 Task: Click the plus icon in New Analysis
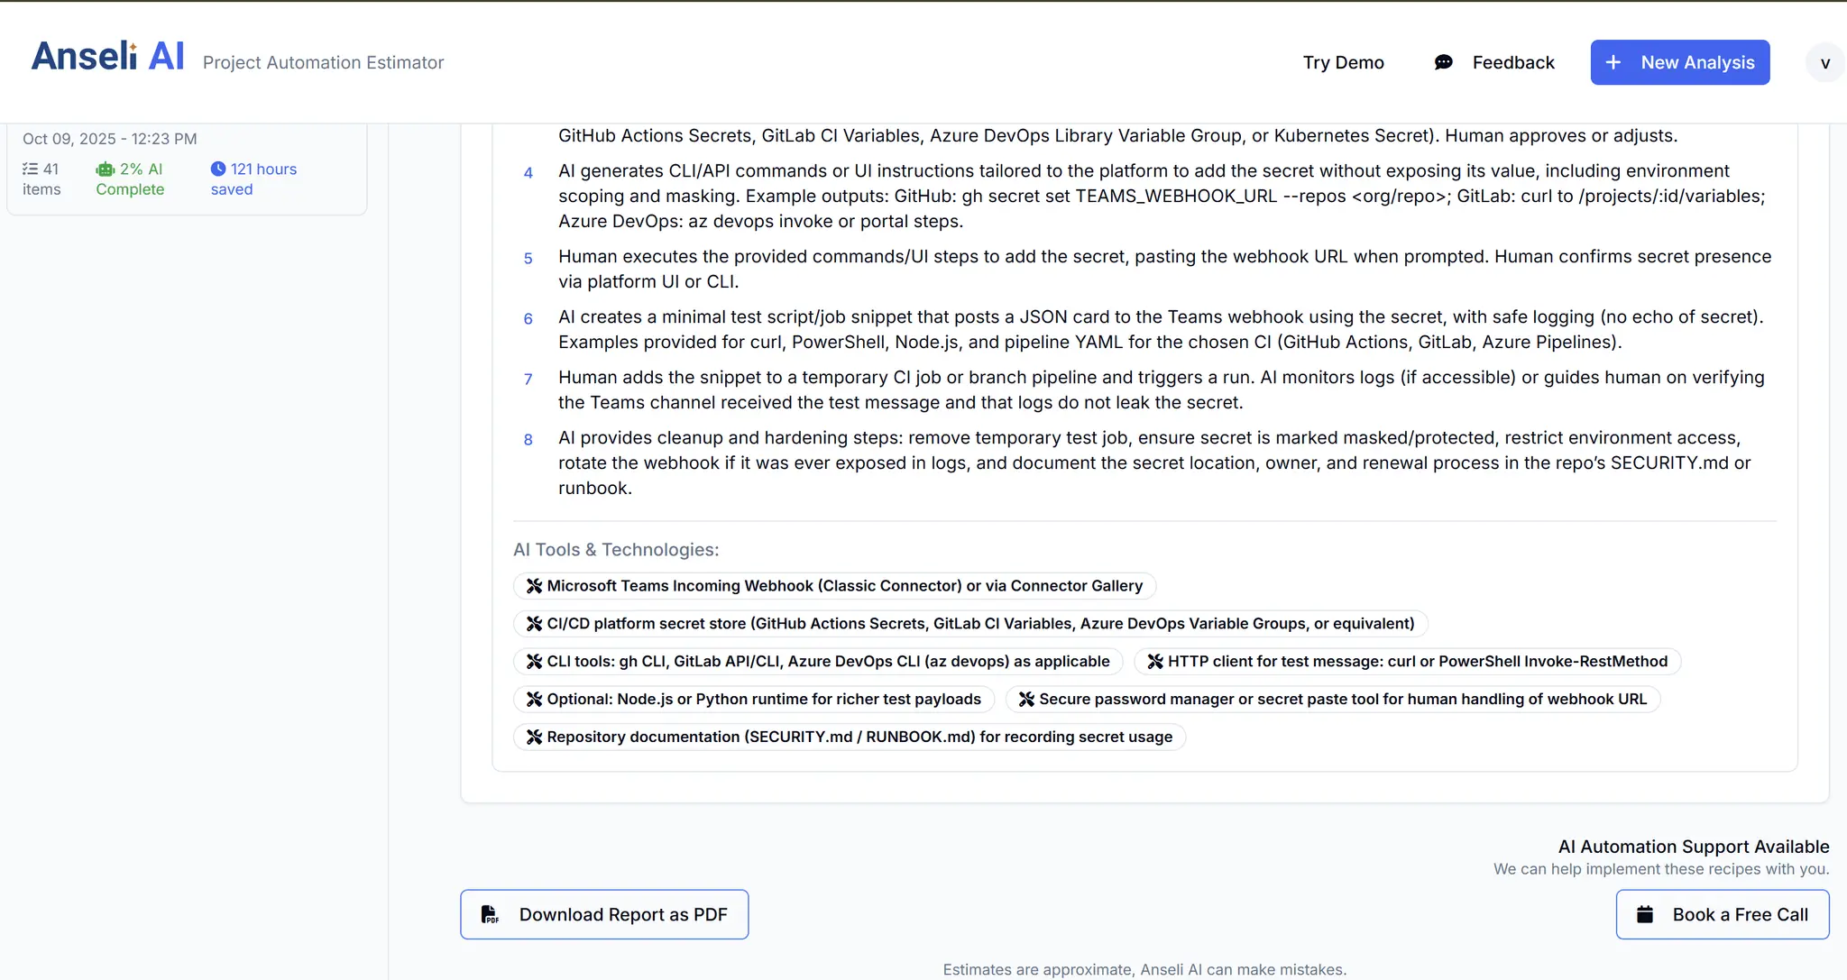coord(1613,62)
